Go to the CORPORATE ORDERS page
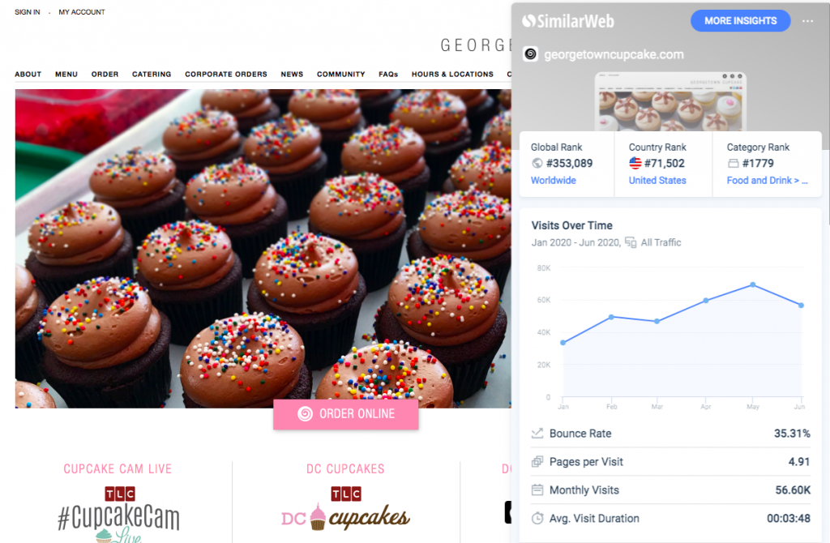This screenshot has width=830, height=543. pyautogui.click(x=226, y=74)
